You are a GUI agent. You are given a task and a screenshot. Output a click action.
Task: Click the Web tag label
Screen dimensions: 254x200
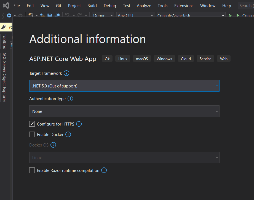coord(224,59)
